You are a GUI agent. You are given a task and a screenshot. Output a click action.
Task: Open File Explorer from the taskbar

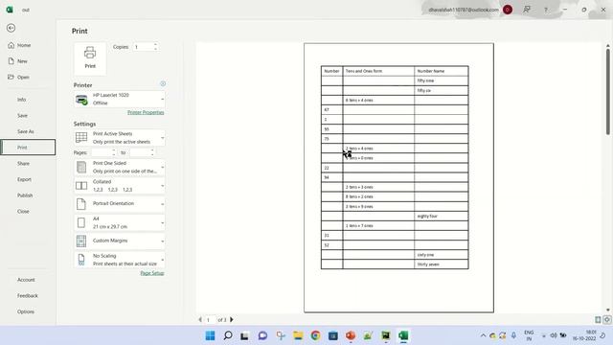coord(298,335)
